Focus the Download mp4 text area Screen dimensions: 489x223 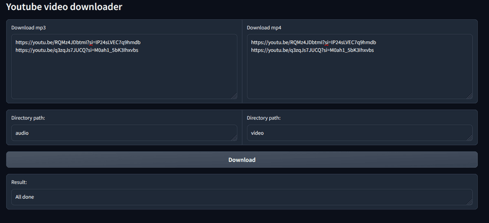click(x=360, y=67)
